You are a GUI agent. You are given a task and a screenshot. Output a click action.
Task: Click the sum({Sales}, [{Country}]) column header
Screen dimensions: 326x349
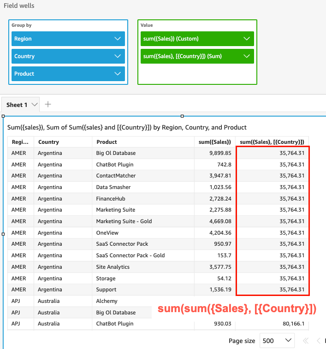coord(272,142)
